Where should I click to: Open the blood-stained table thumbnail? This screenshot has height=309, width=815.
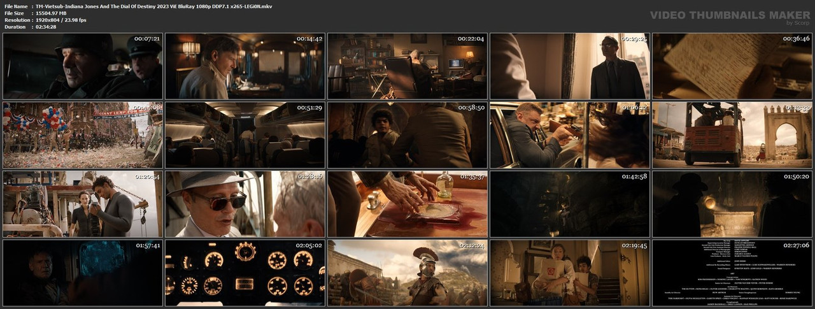(x=407, y=204)
